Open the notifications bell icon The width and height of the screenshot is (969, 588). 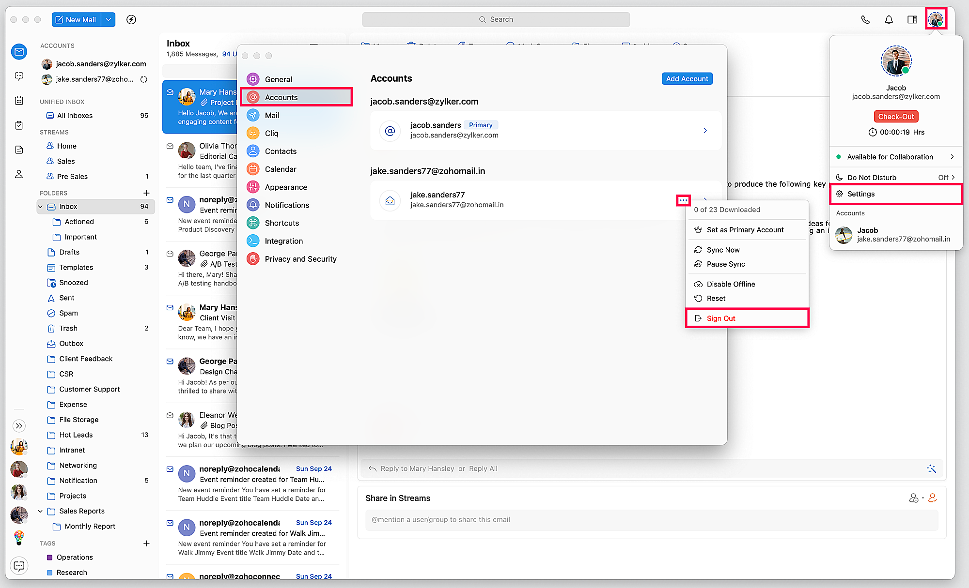[889, 20]
